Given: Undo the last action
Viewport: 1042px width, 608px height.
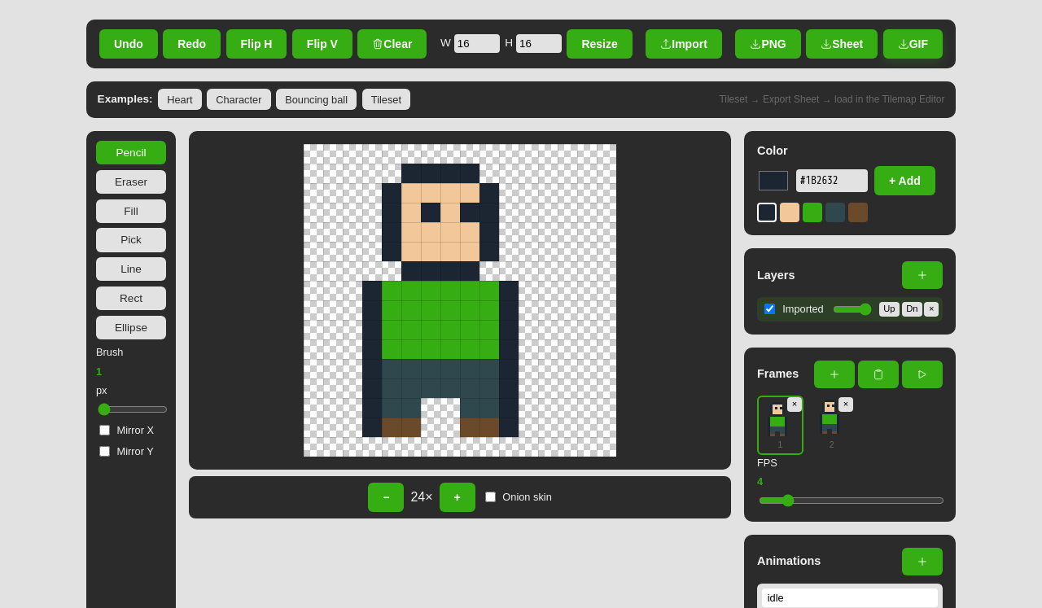Looking at the screenshot, I should point(129,44).
